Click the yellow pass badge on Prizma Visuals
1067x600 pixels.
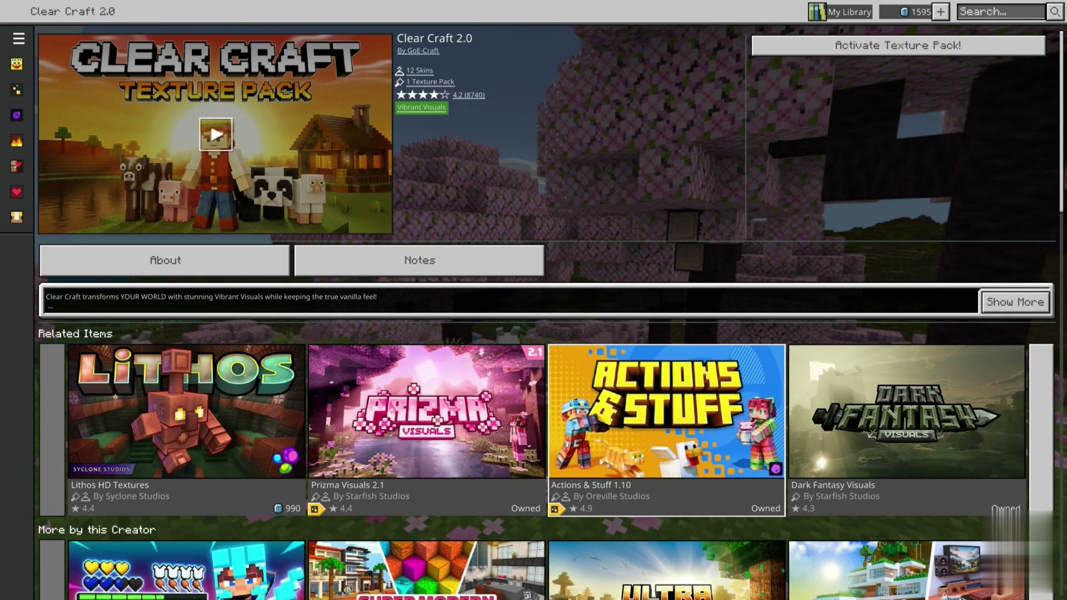(316, 508)
